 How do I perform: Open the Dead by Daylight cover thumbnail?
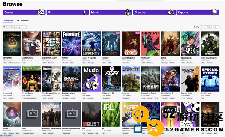(x=72, y=79)
